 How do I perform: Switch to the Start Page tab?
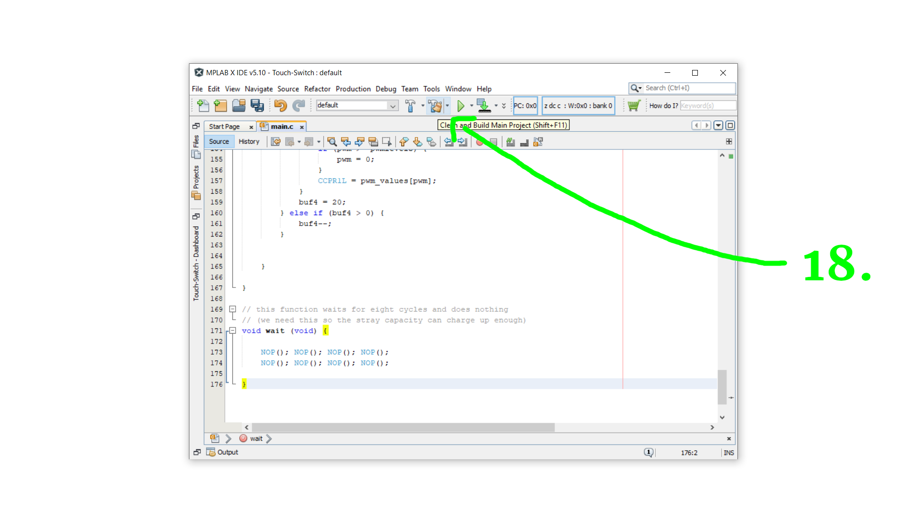pyautogui.click(x=224, y=127)
